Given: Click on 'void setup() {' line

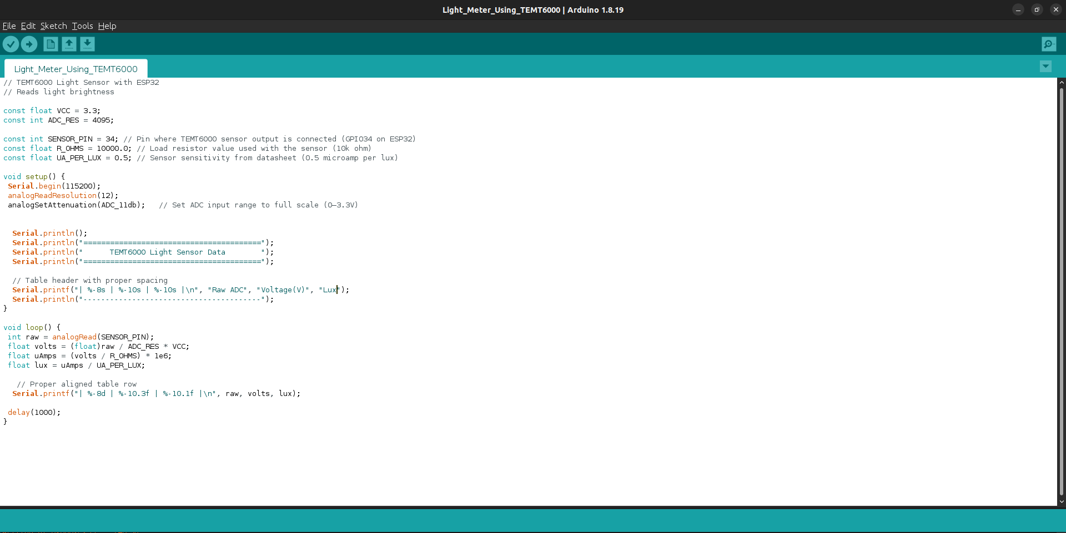Looking at the screenshot, I should 34,177.
